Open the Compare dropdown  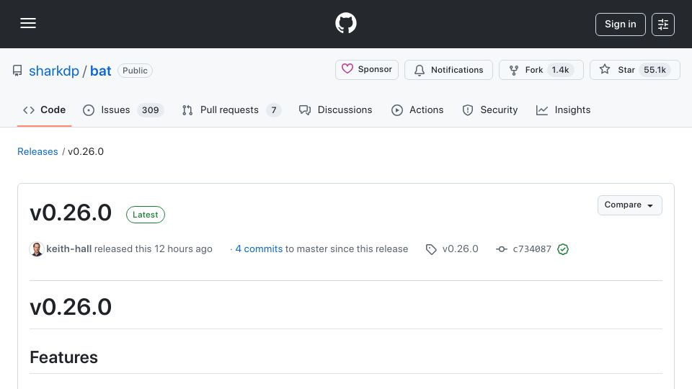pyautogui.click(x=629, y=205)
